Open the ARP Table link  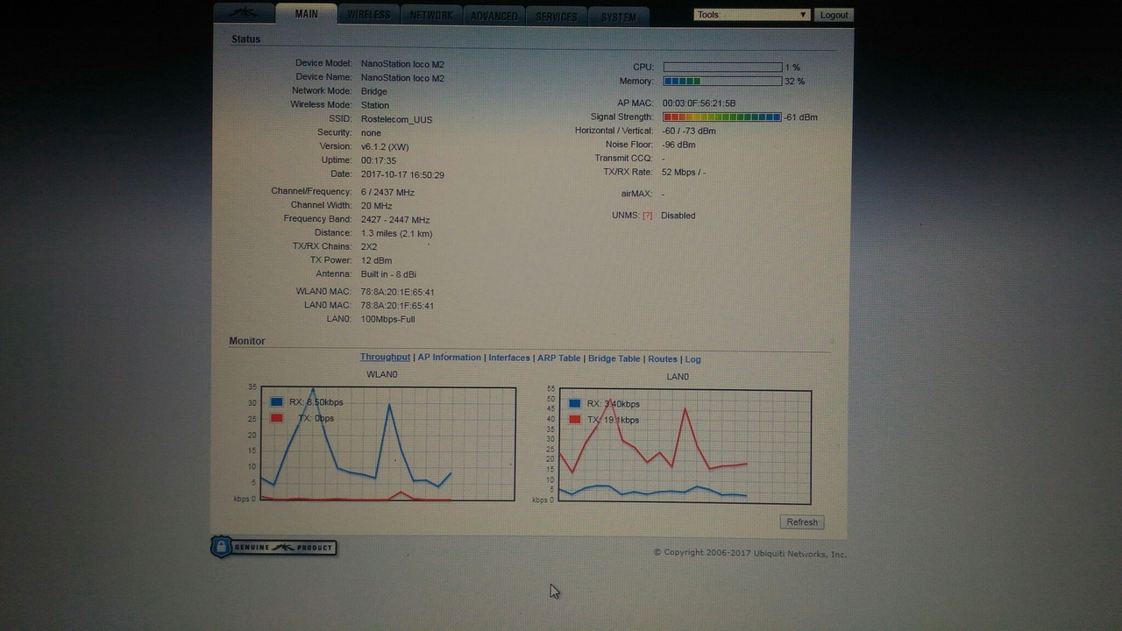tap(559, 358)
